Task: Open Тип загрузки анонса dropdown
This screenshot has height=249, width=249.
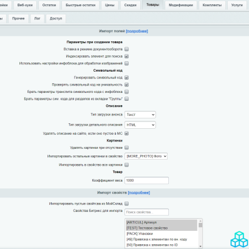Action: [x=140, y=115]
